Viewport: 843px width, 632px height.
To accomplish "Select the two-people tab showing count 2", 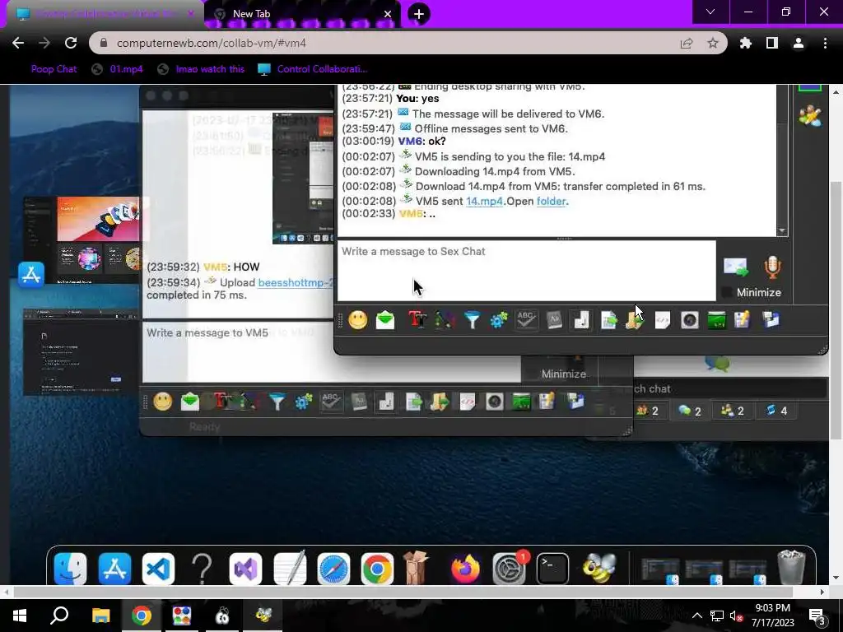I will [x=647, y=411].
